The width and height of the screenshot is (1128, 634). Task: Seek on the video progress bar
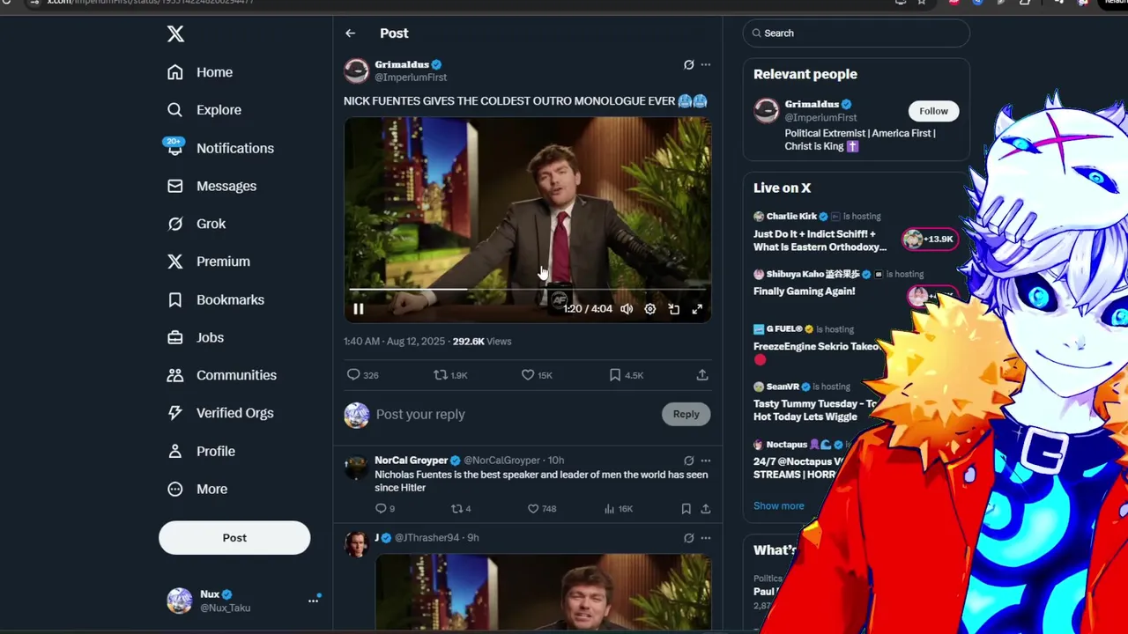coord(527,289)
